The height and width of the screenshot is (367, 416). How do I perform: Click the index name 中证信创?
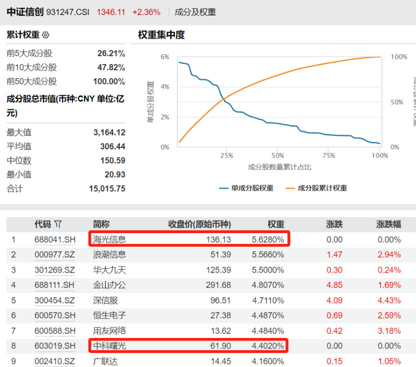25,12
